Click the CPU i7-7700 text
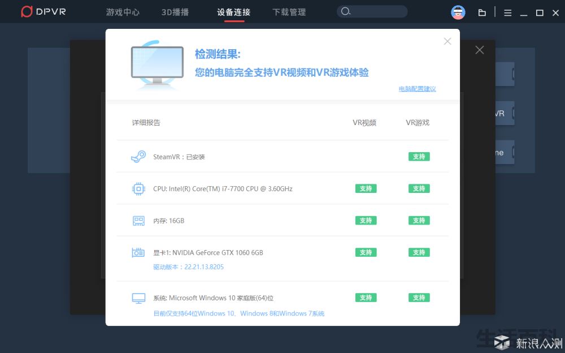The height and width of the screenshot is (353, 565). tap(223, 189)
